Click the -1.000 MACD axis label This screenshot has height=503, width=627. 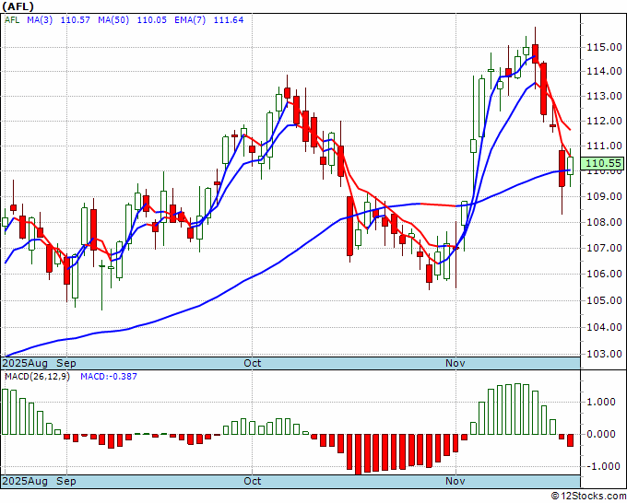tap(603, 466)
